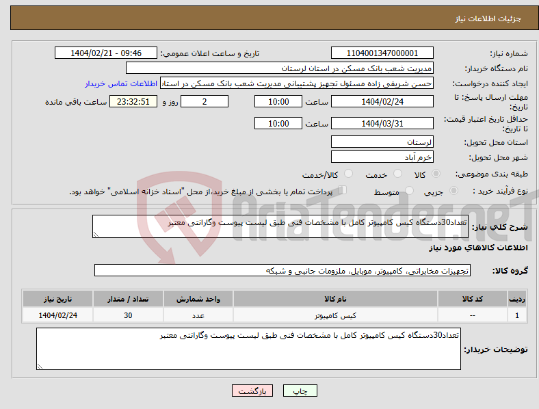Click the توضیحات خریدار text area
The height and width of the screenshot is (409, 539).
point(248,349)
